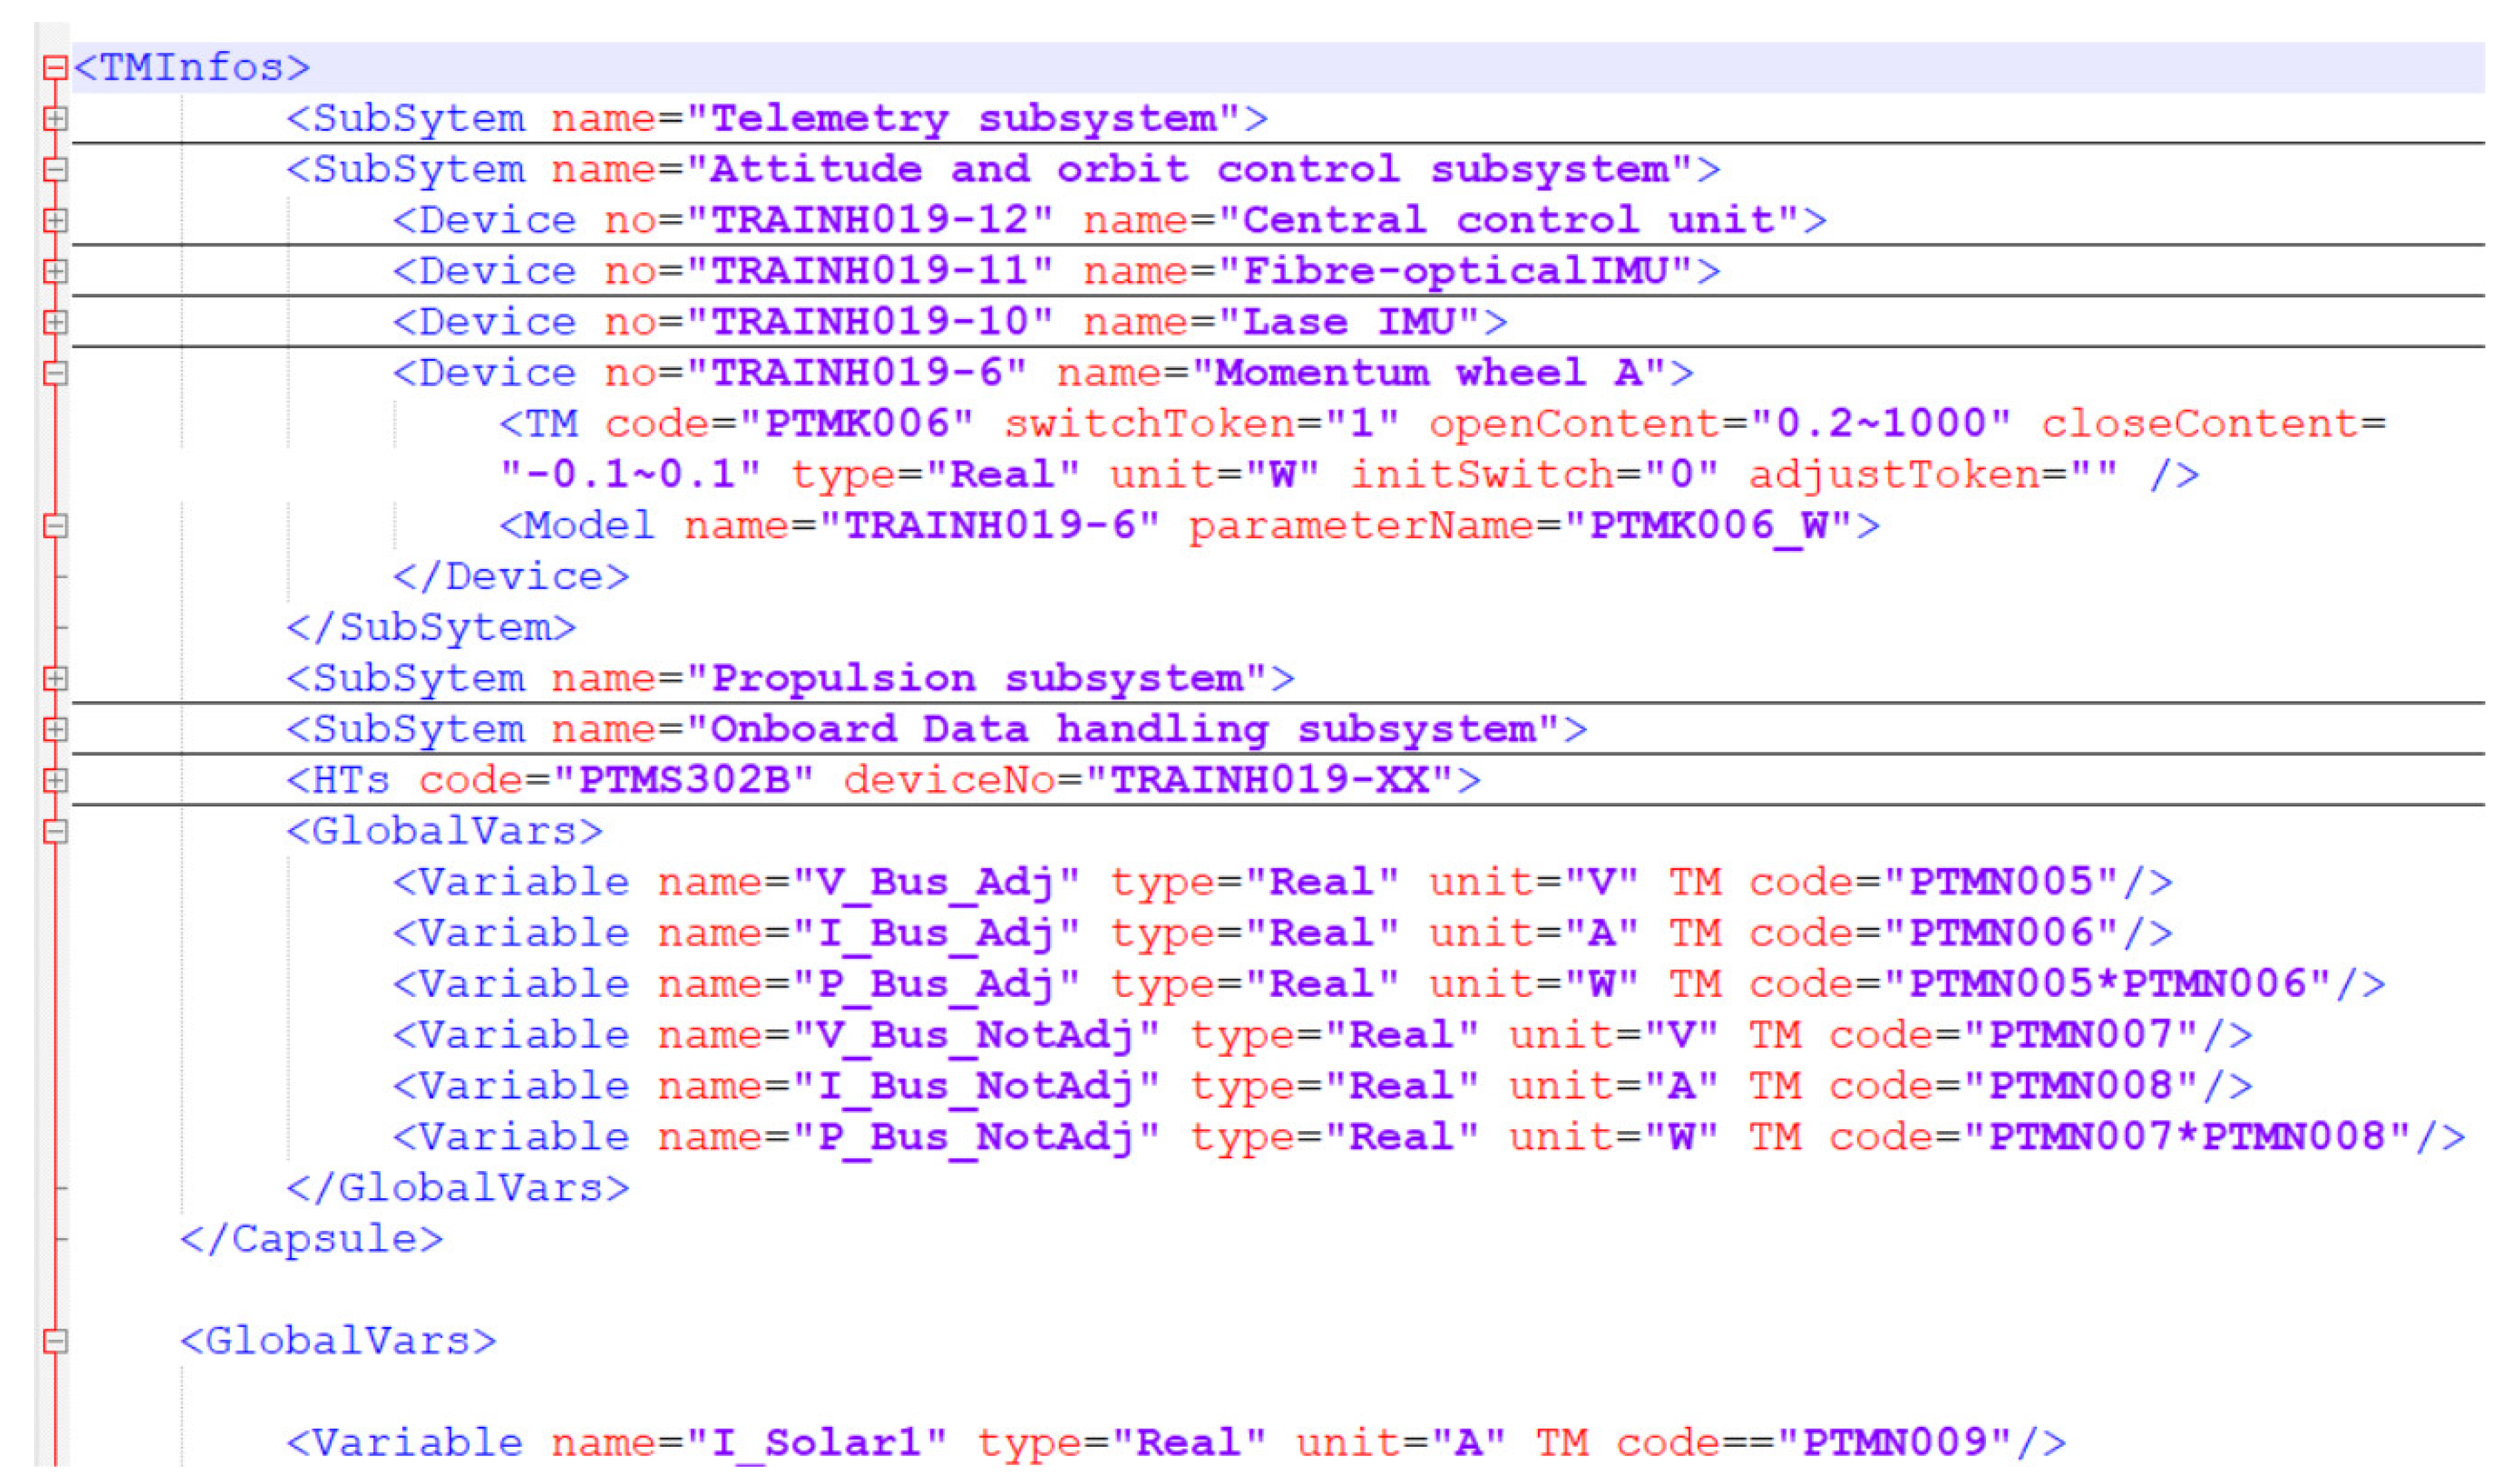Expand the Propulsion subsystem node
Image resolution: width=2506 pixels, height=1484 pixels.
[x=55, y=679]
